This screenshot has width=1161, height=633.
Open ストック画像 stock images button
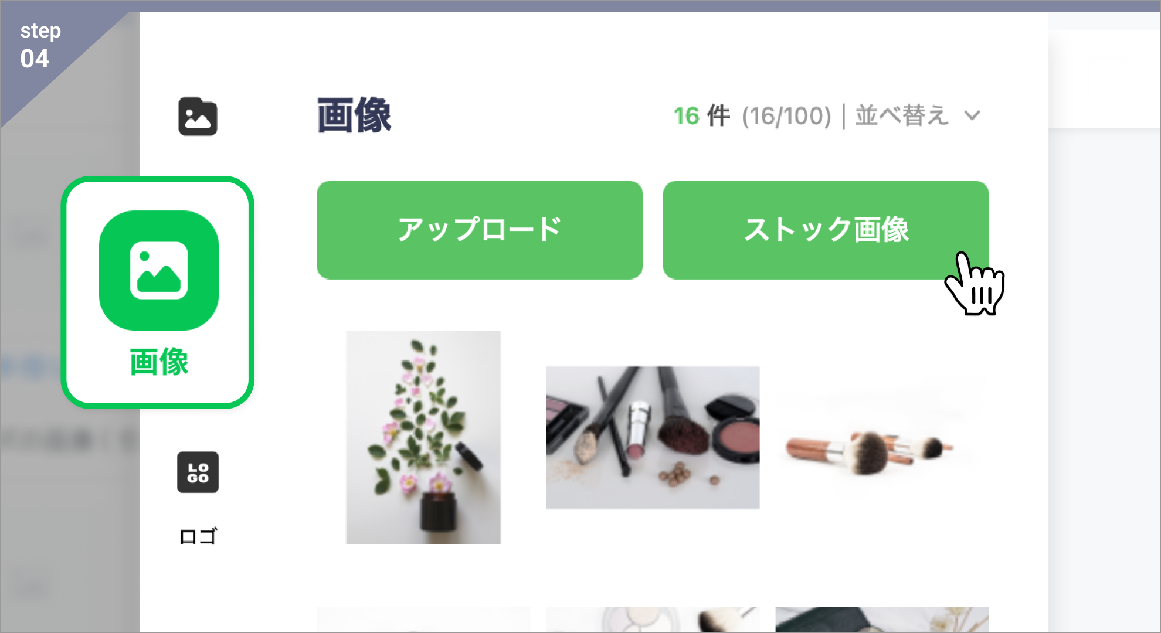[x=826, y=230]
